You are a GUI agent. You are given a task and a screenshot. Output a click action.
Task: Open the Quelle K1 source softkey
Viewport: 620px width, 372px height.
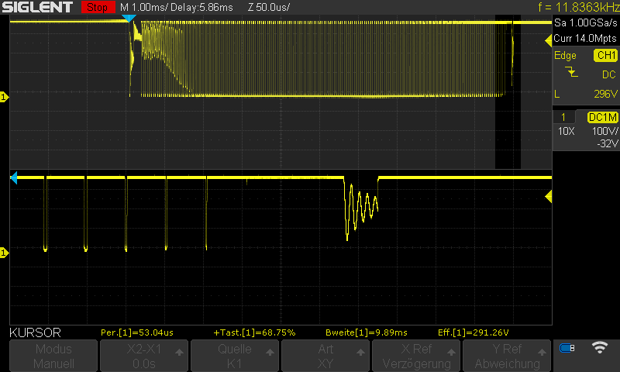(235, 356)
